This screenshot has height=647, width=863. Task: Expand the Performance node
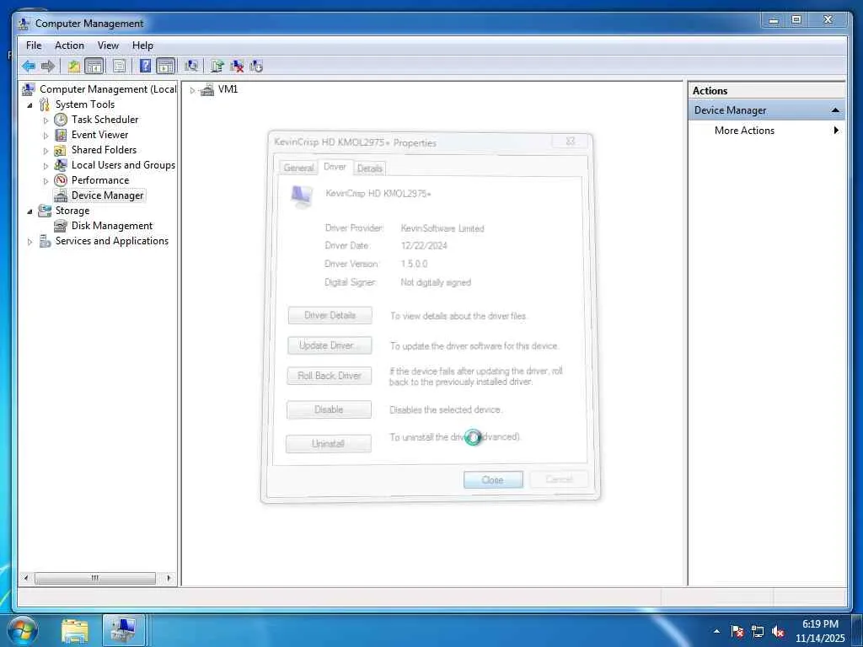46,181
